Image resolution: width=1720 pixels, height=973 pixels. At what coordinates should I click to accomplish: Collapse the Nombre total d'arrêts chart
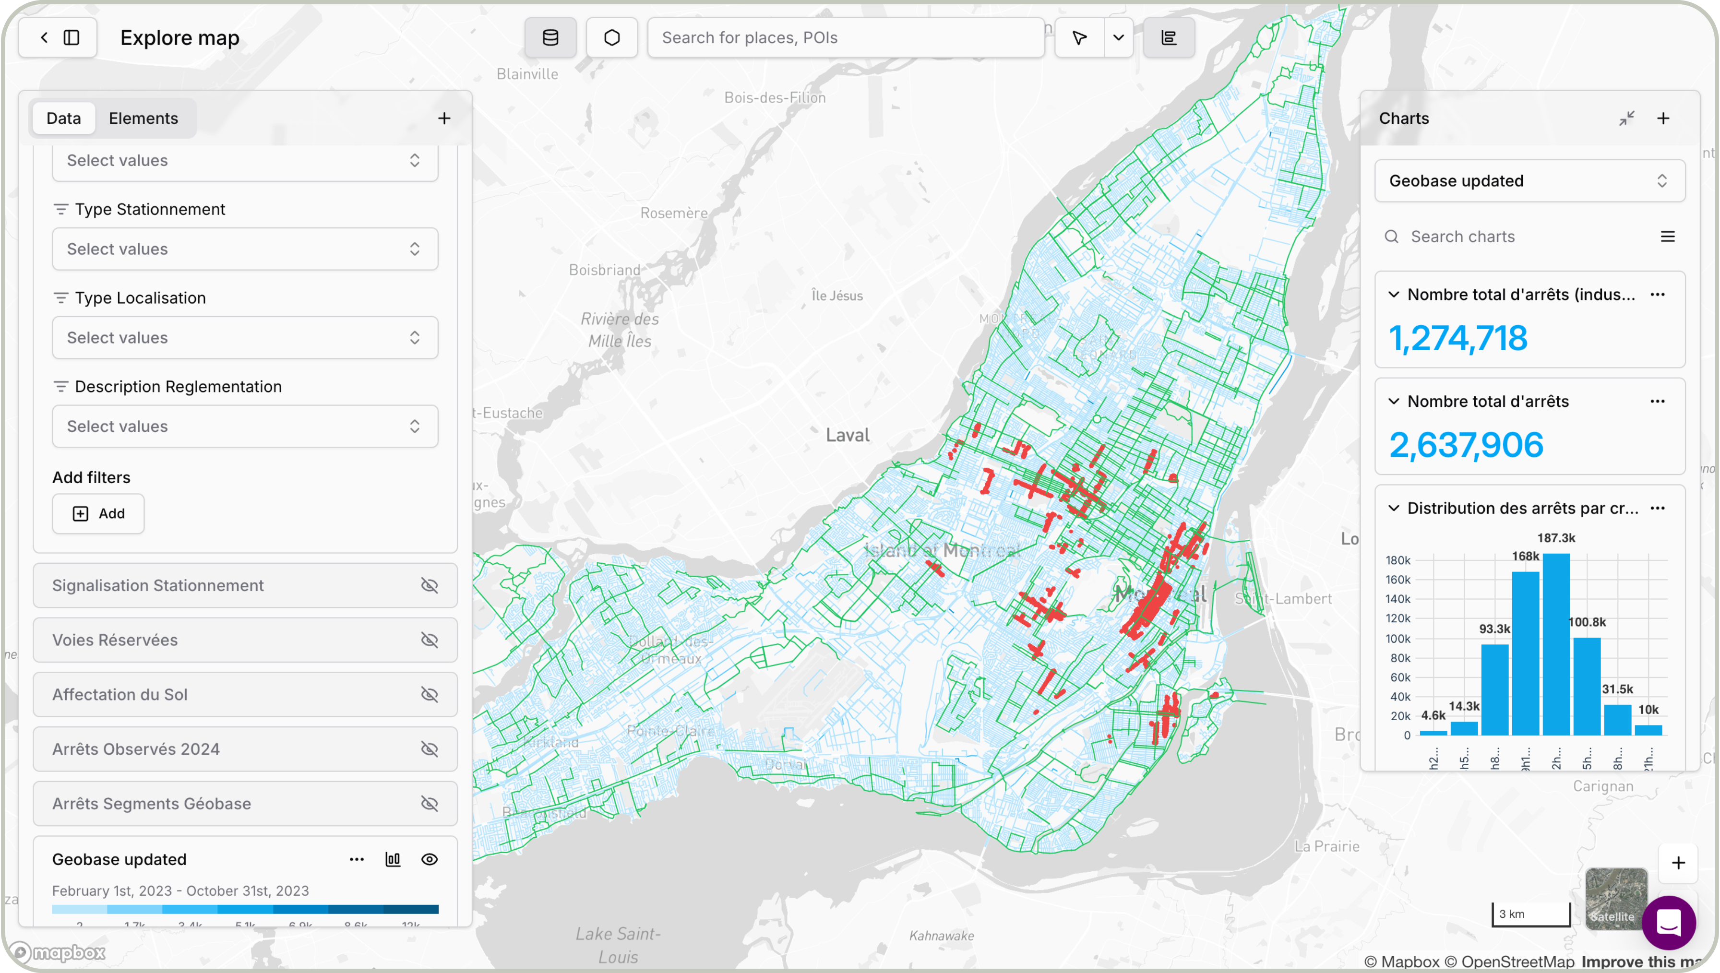pos(1394,402)
